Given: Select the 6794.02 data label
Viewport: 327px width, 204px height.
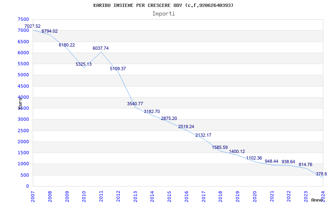Looking at the screenshot, I should point(49,31).
